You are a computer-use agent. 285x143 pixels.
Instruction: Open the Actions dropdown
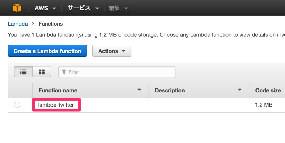[112, 51]
